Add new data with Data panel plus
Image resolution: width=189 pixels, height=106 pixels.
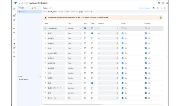38,8
